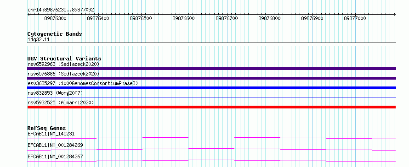409x167 pixels.
Task: Open variant nsv832853 (Wong2007) label
Action: click(55, 93)
